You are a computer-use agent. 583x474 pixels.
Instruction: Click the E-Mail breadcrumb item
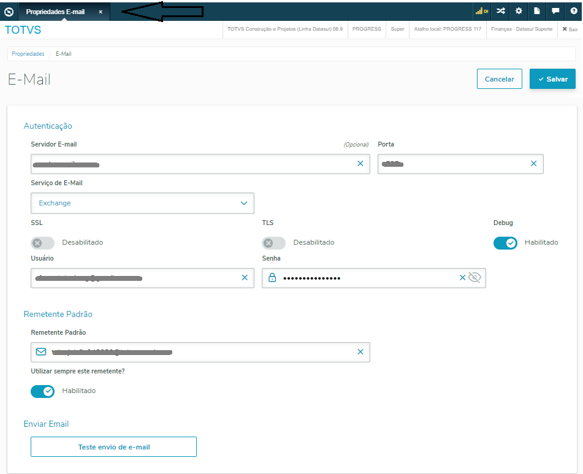[x=64, y=54]
